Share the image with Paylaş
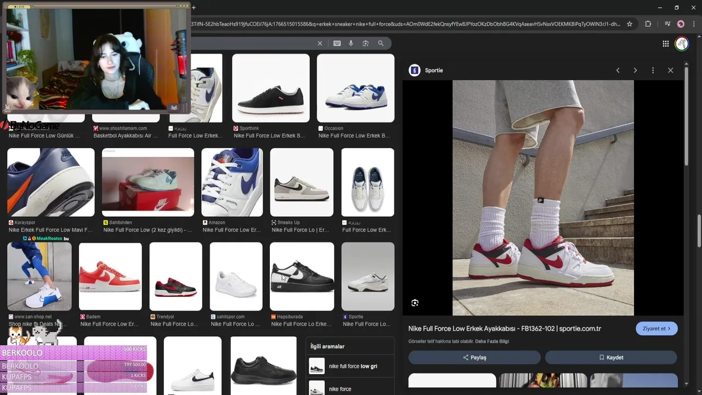The image size is (702, 395). pyautogui.click(x=474, y=357)
